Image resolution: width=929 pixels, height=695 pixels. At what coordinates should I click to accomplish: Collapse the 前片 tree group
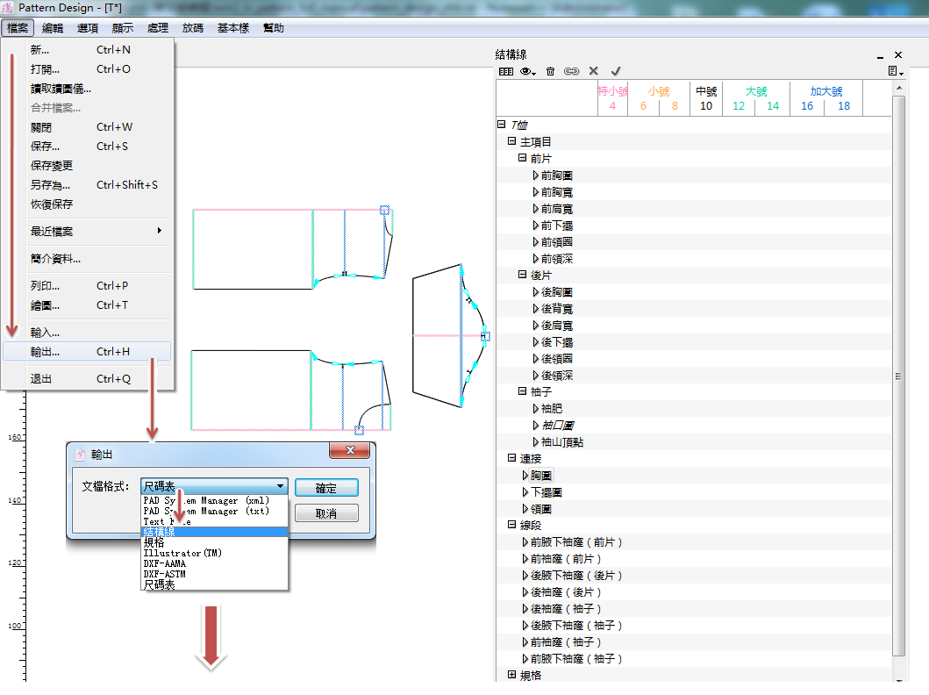pyautogui.click(x=522, y=159)
